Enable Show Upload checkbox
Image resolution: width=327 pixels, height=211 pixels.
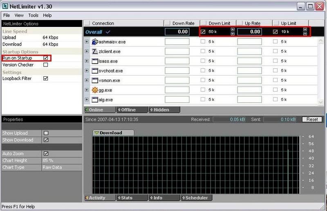[x=46, y=133]
